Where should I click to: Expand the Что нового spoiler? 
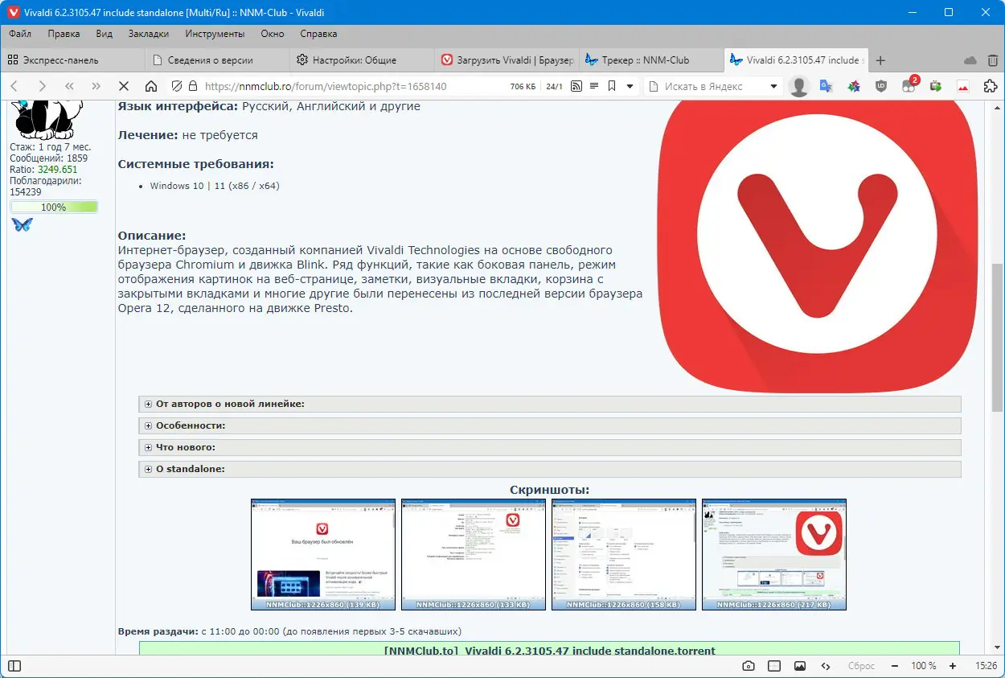[x=550, y=447]
